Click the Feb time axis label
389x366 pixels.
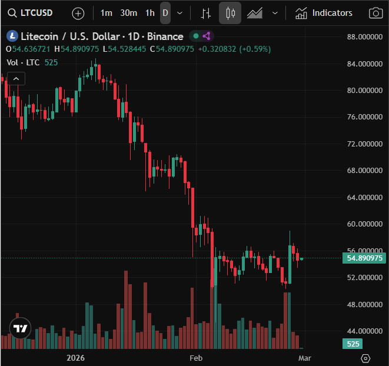point(196,358)
